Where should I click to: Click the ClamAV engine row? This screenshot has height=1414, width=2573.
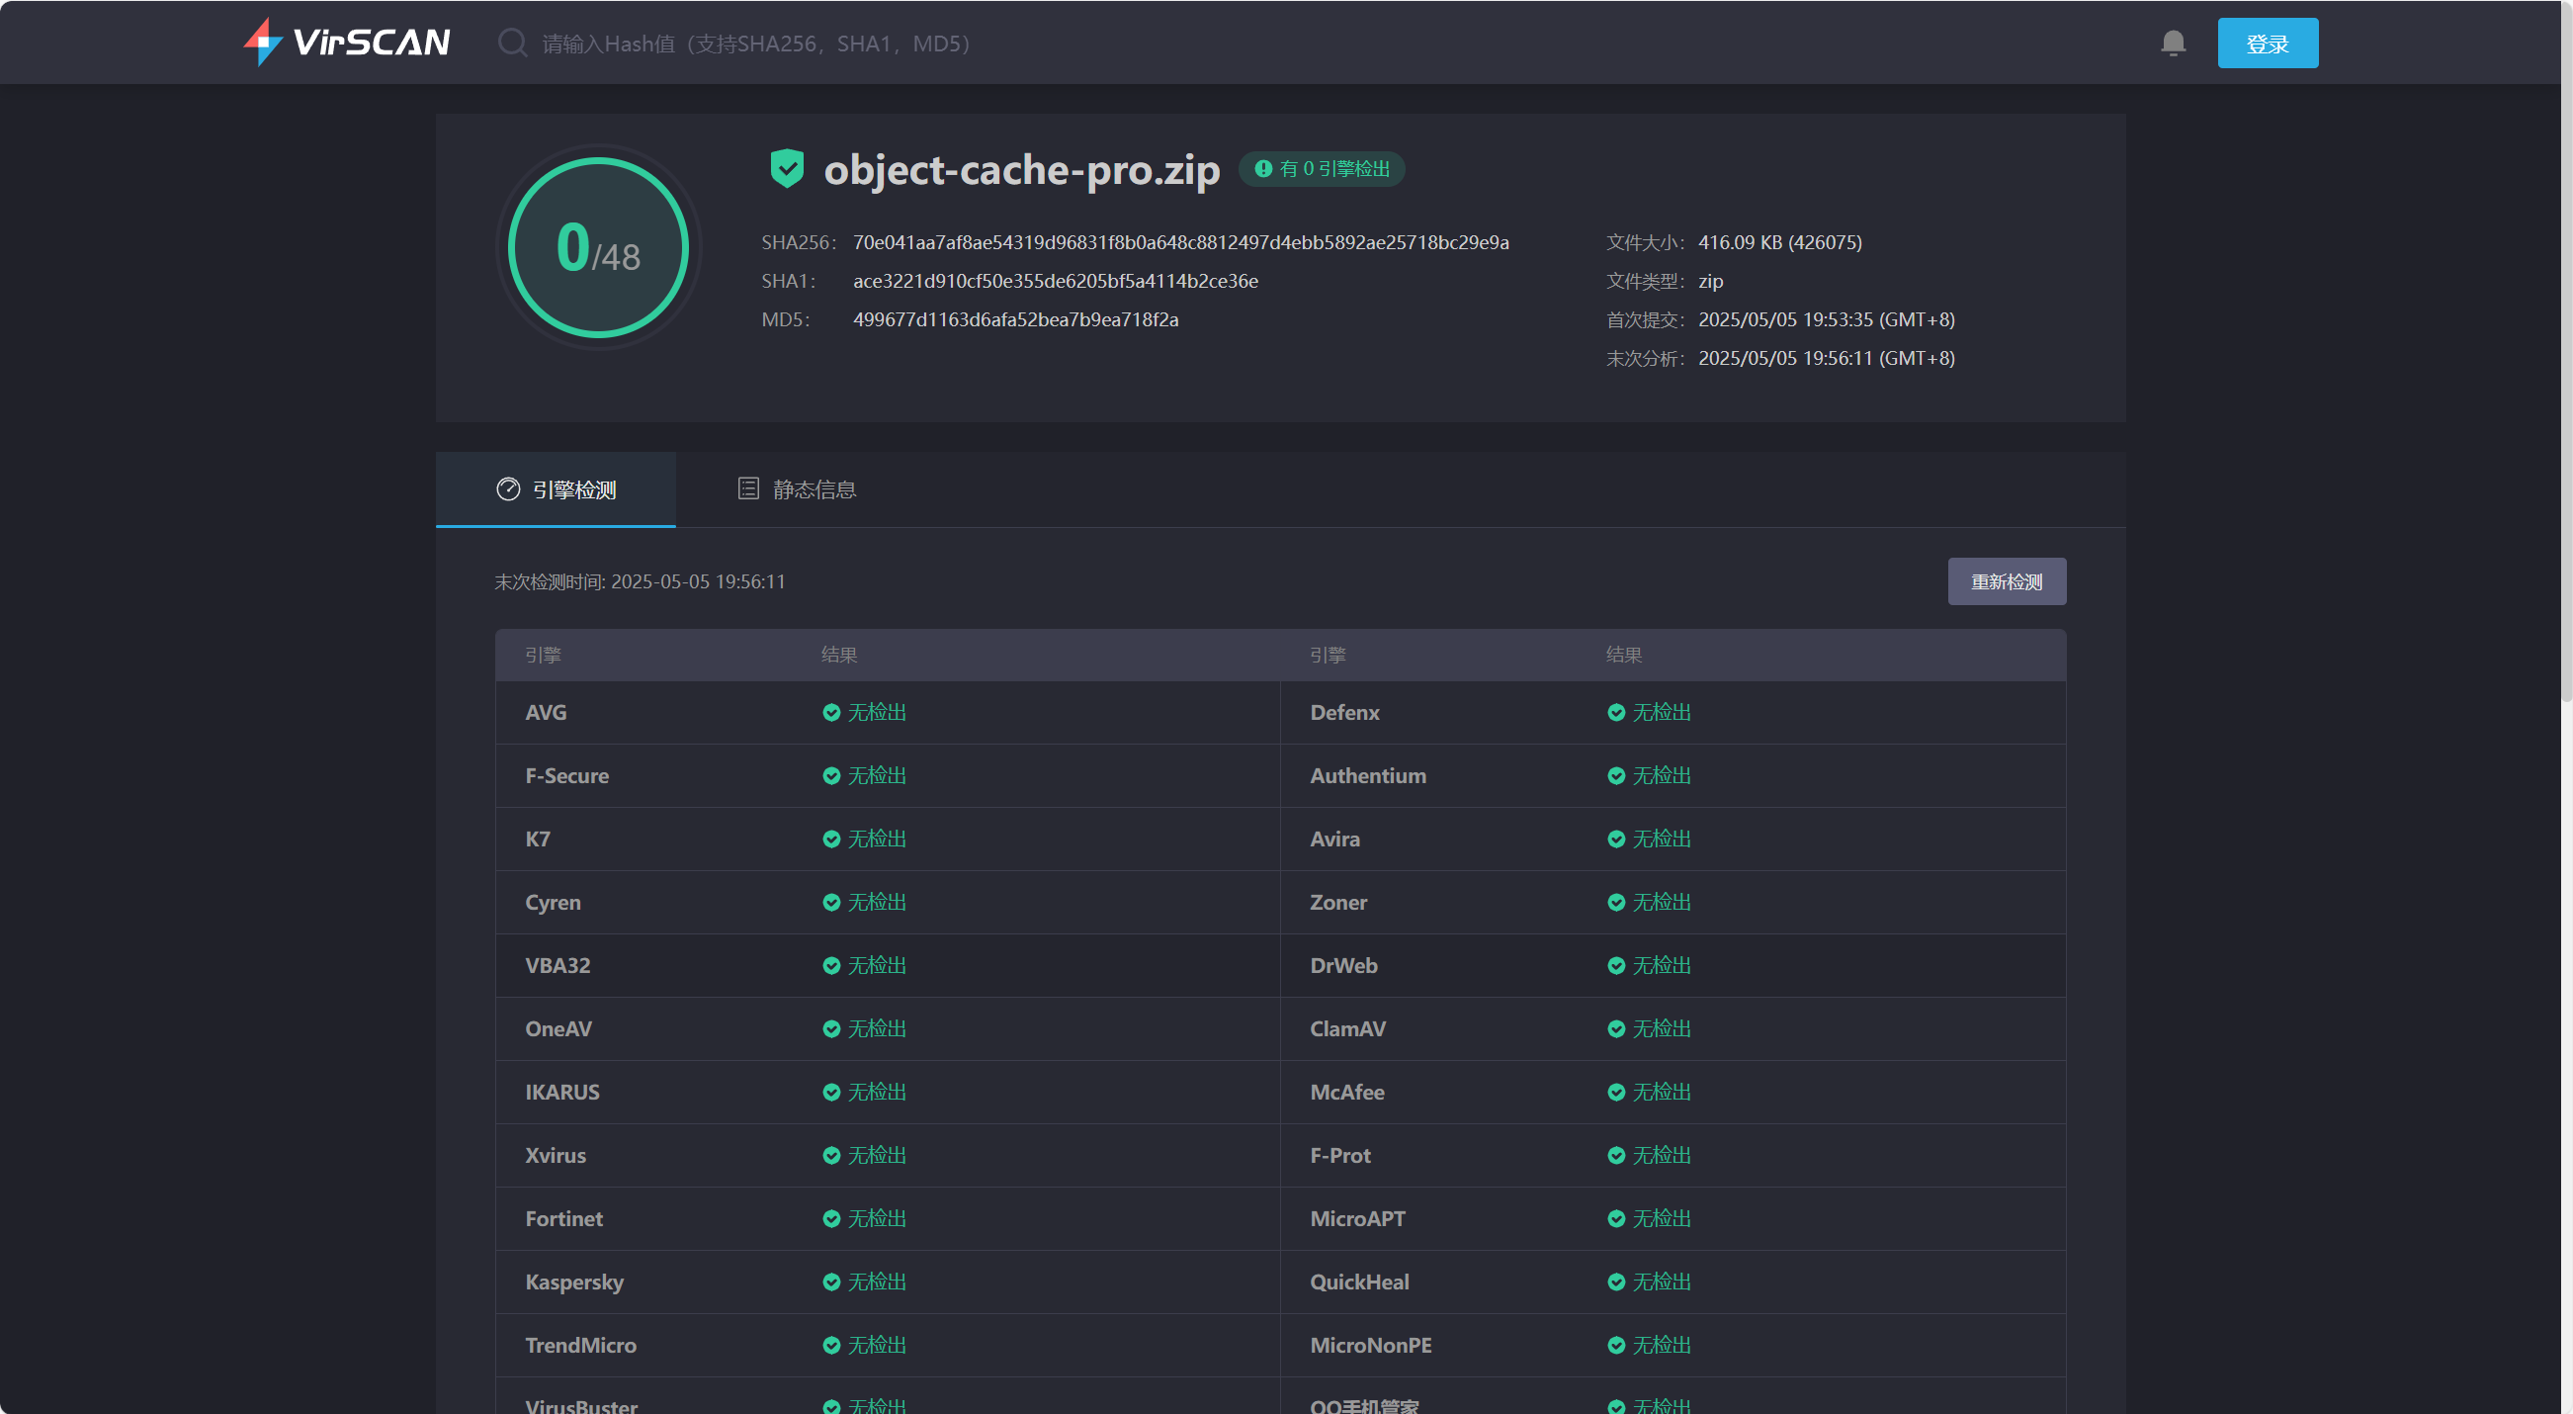tap(1347, 1028)
